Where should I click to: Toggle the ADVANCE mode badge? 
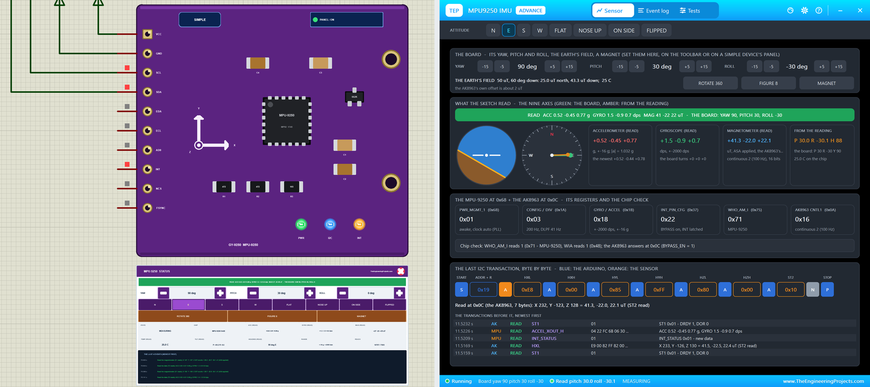coord(531,11)
